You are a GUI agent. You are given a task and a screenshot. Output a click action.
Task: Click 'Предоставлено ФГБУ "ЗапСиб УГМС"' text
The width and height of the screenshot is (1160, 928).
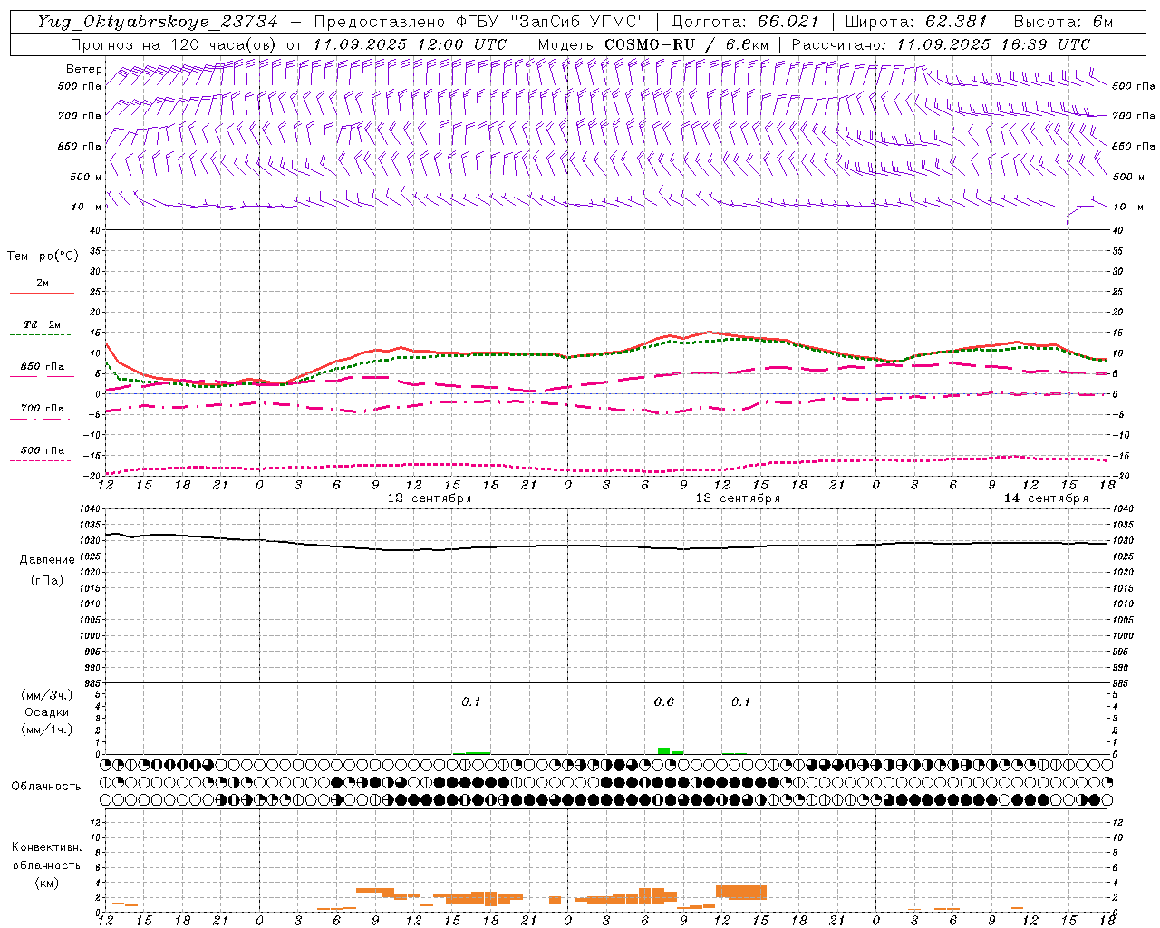[481, 22]
